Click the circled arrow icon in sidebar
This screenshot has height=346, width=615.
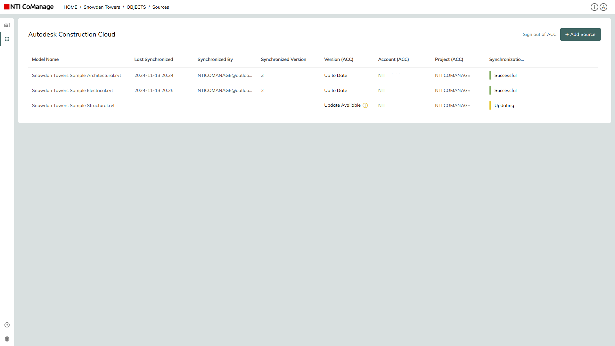7,325
